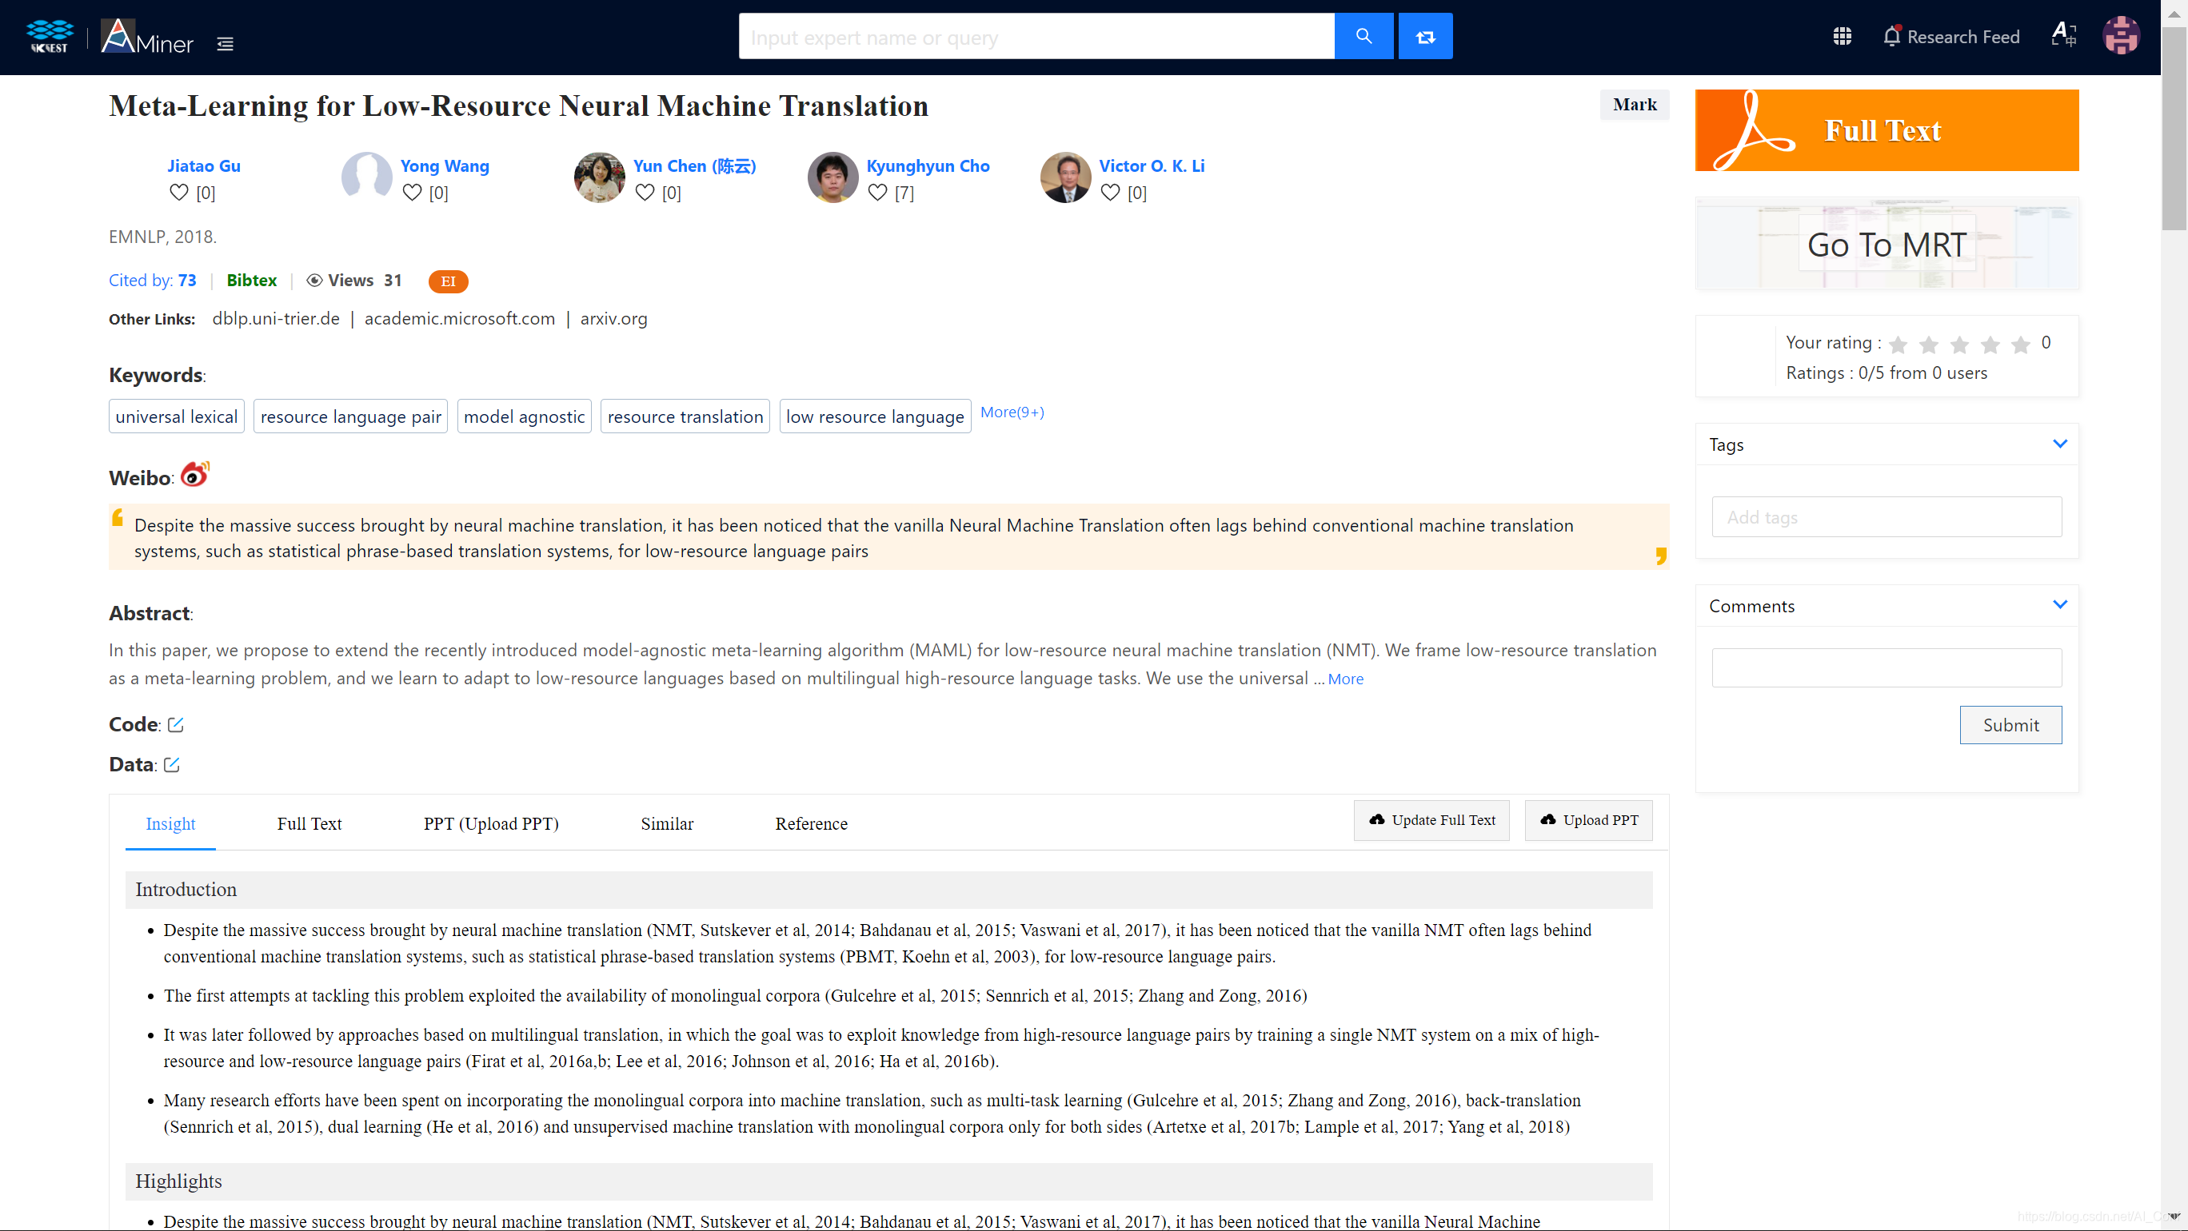This screenshot has width=2188, height=1231.
Task: Open the arxiv.org link
Action: (x=613, y=318)
